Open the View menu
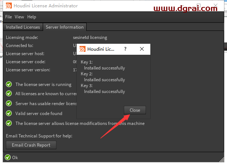This screenshot has width=227, height=165. coord(19,17)
